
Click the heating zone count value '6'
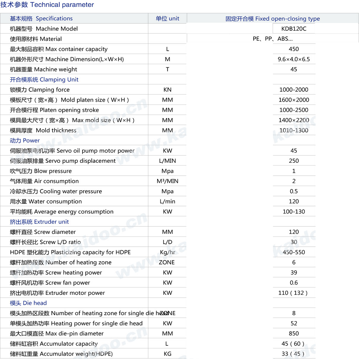point(294,262)
